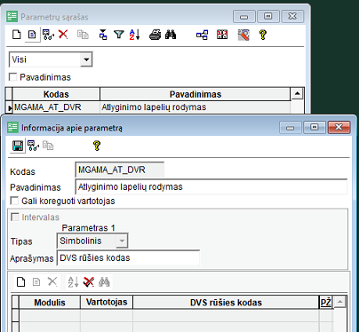This screenshot has height=332, width=359.
Task: Click the Aprašymas field DVS rūšies kodas
Action: pyautogui.click(x=128, y=258)
